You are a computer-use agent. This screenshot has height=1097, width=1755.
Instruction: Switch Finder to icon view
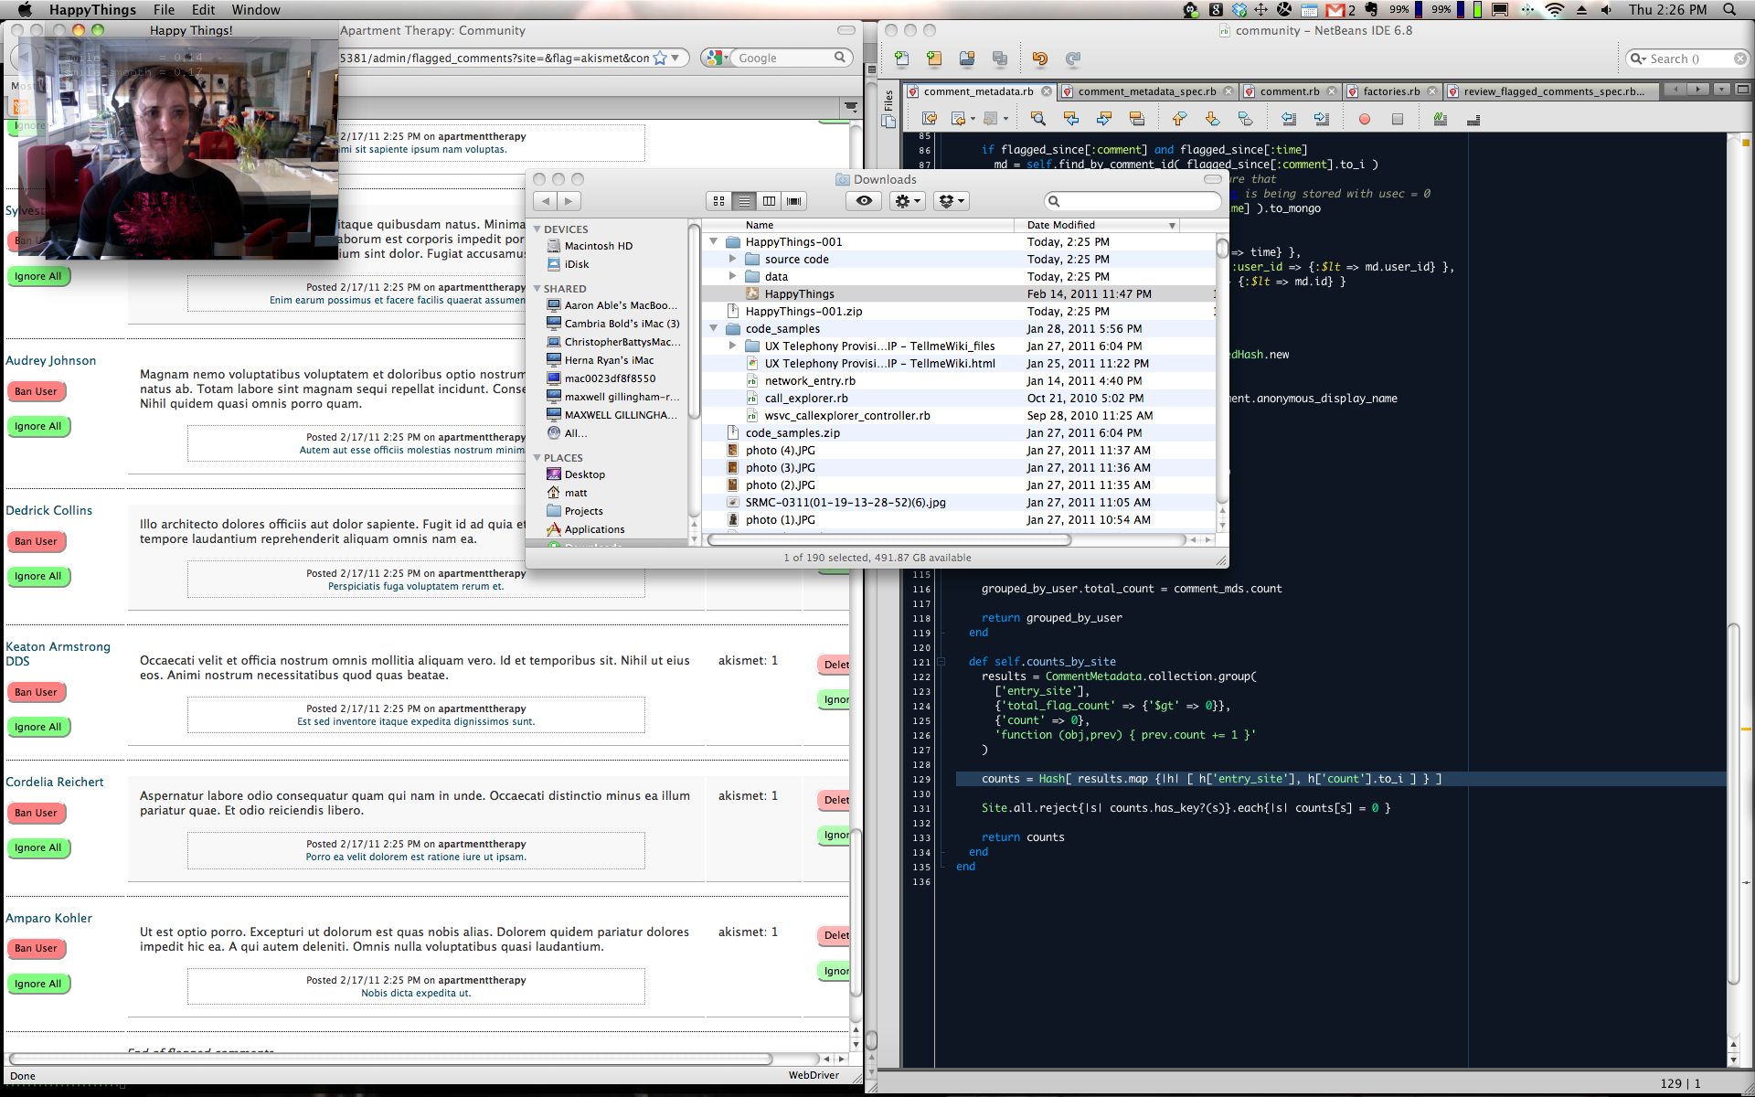pos(719,201)
